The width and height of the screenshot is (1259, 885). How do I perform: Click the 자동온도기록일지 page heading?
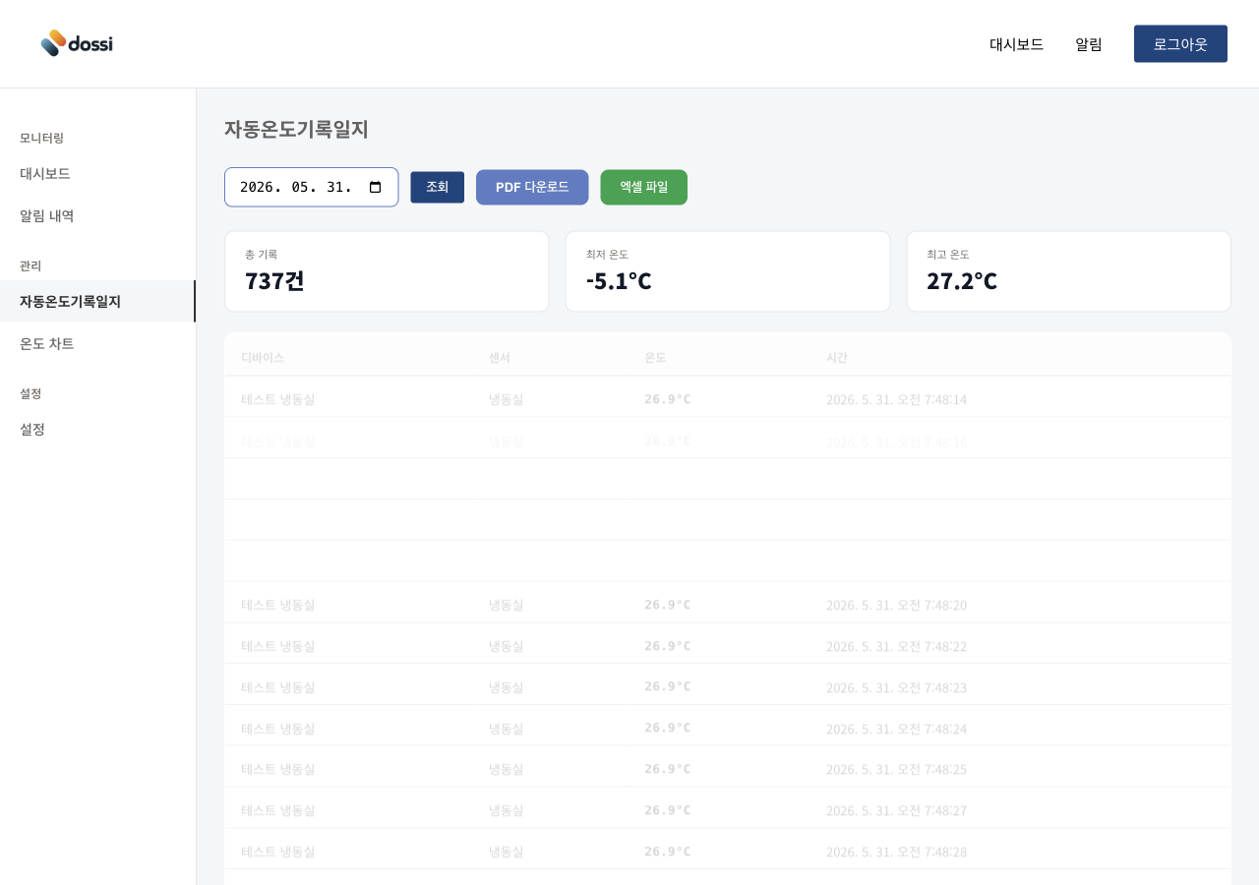296,129
